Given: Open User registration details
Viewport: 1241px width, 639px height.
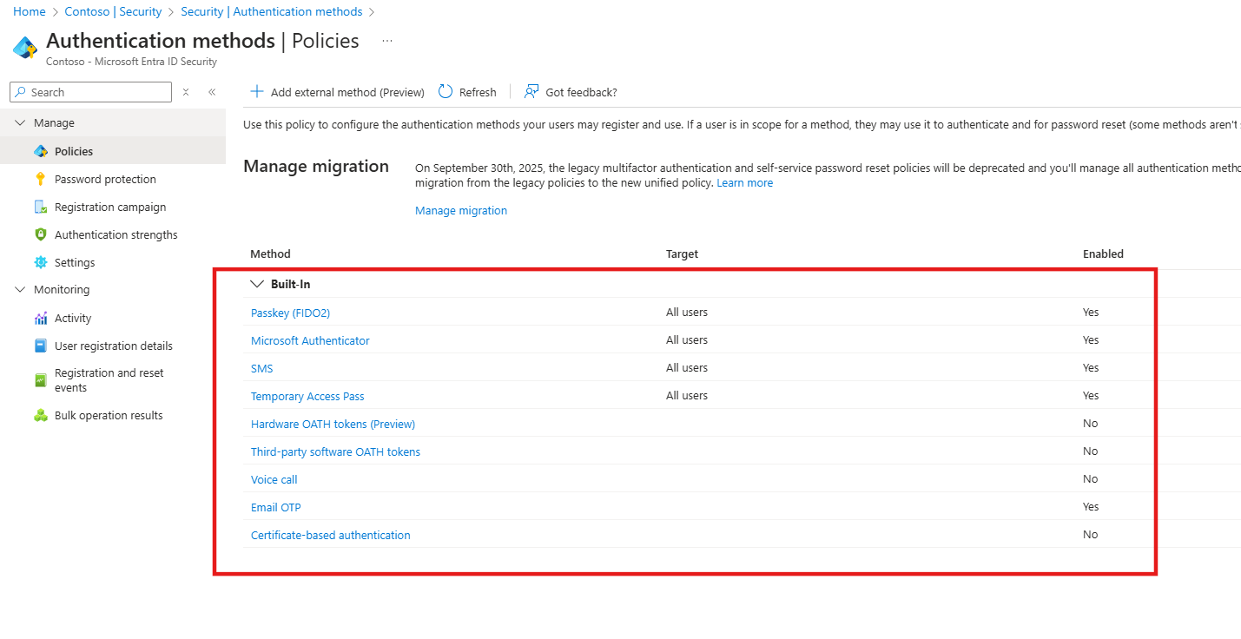Looking at the screenshot, I should pos(114,346).
